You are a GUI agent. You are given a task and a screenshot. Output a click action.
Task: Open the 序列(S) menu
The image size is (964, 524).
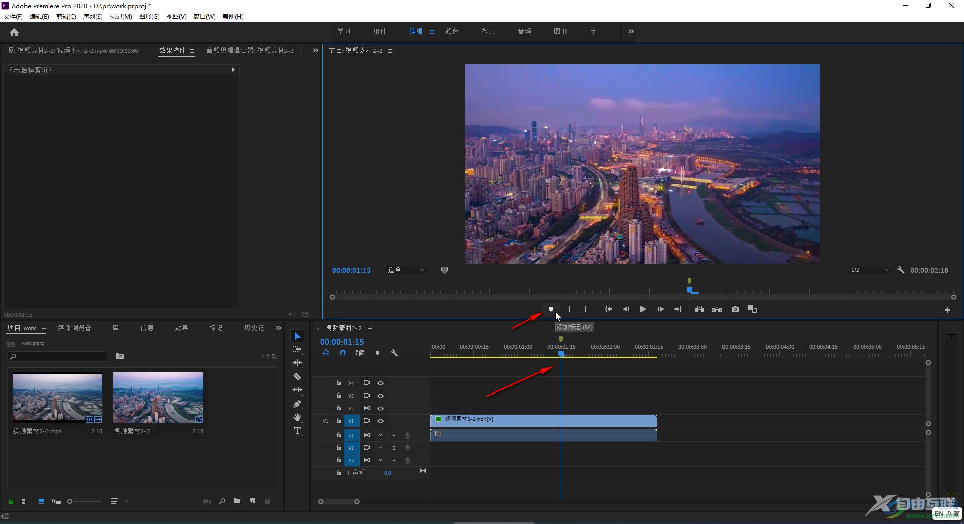point(93,17)
